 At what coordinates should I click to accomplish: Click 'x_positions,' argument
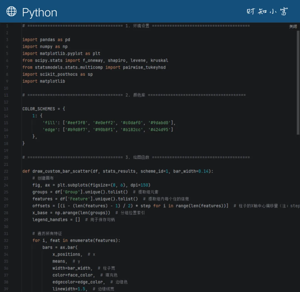[x=67, y=254]
